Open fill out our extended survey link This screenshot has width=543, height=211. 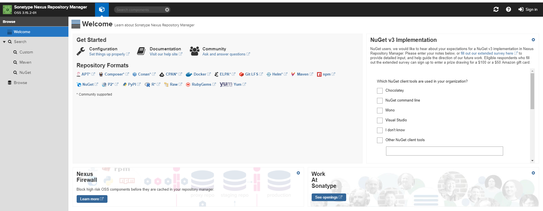[489, 53]
